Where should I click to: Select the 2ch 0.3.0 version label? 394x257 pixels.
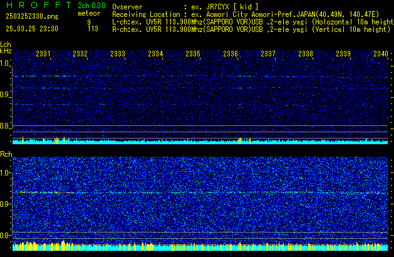pos(91,6)
